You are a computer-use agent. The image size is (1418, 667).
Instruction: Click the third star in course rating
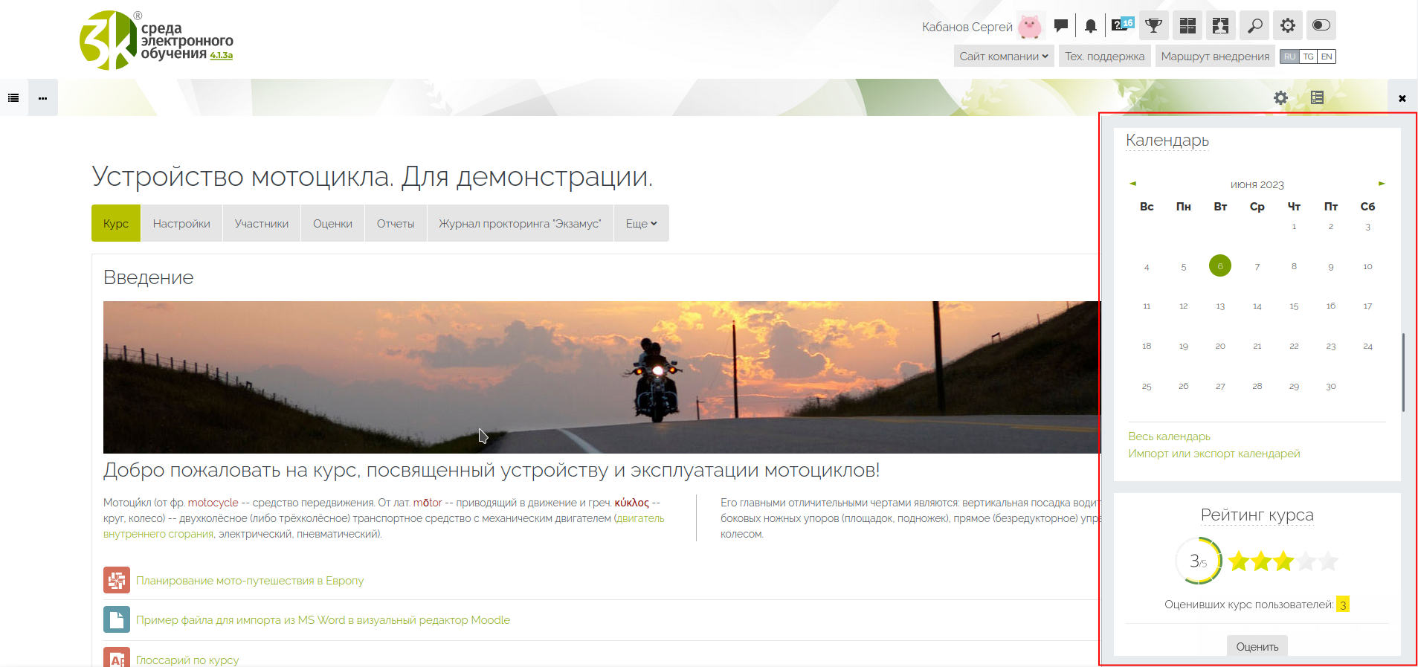1283,561
